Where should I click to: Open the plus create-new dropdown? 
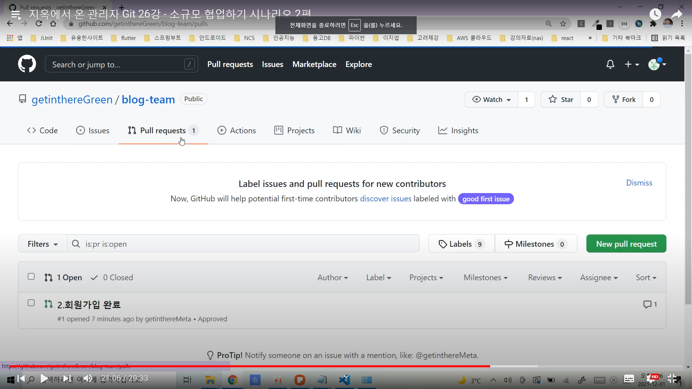pyautogui.click(x=632, y=64)
